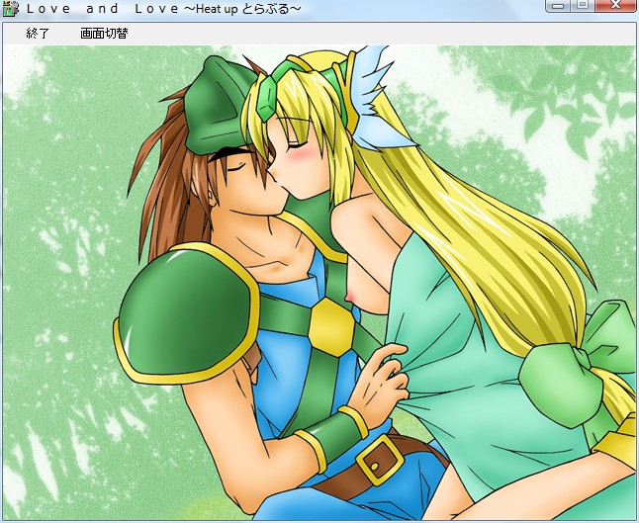Image resolution: width=639 pixels, height=523 pixels.
Task: Click the yellow hexagonal chest emblem
Action: coord(331,326)
